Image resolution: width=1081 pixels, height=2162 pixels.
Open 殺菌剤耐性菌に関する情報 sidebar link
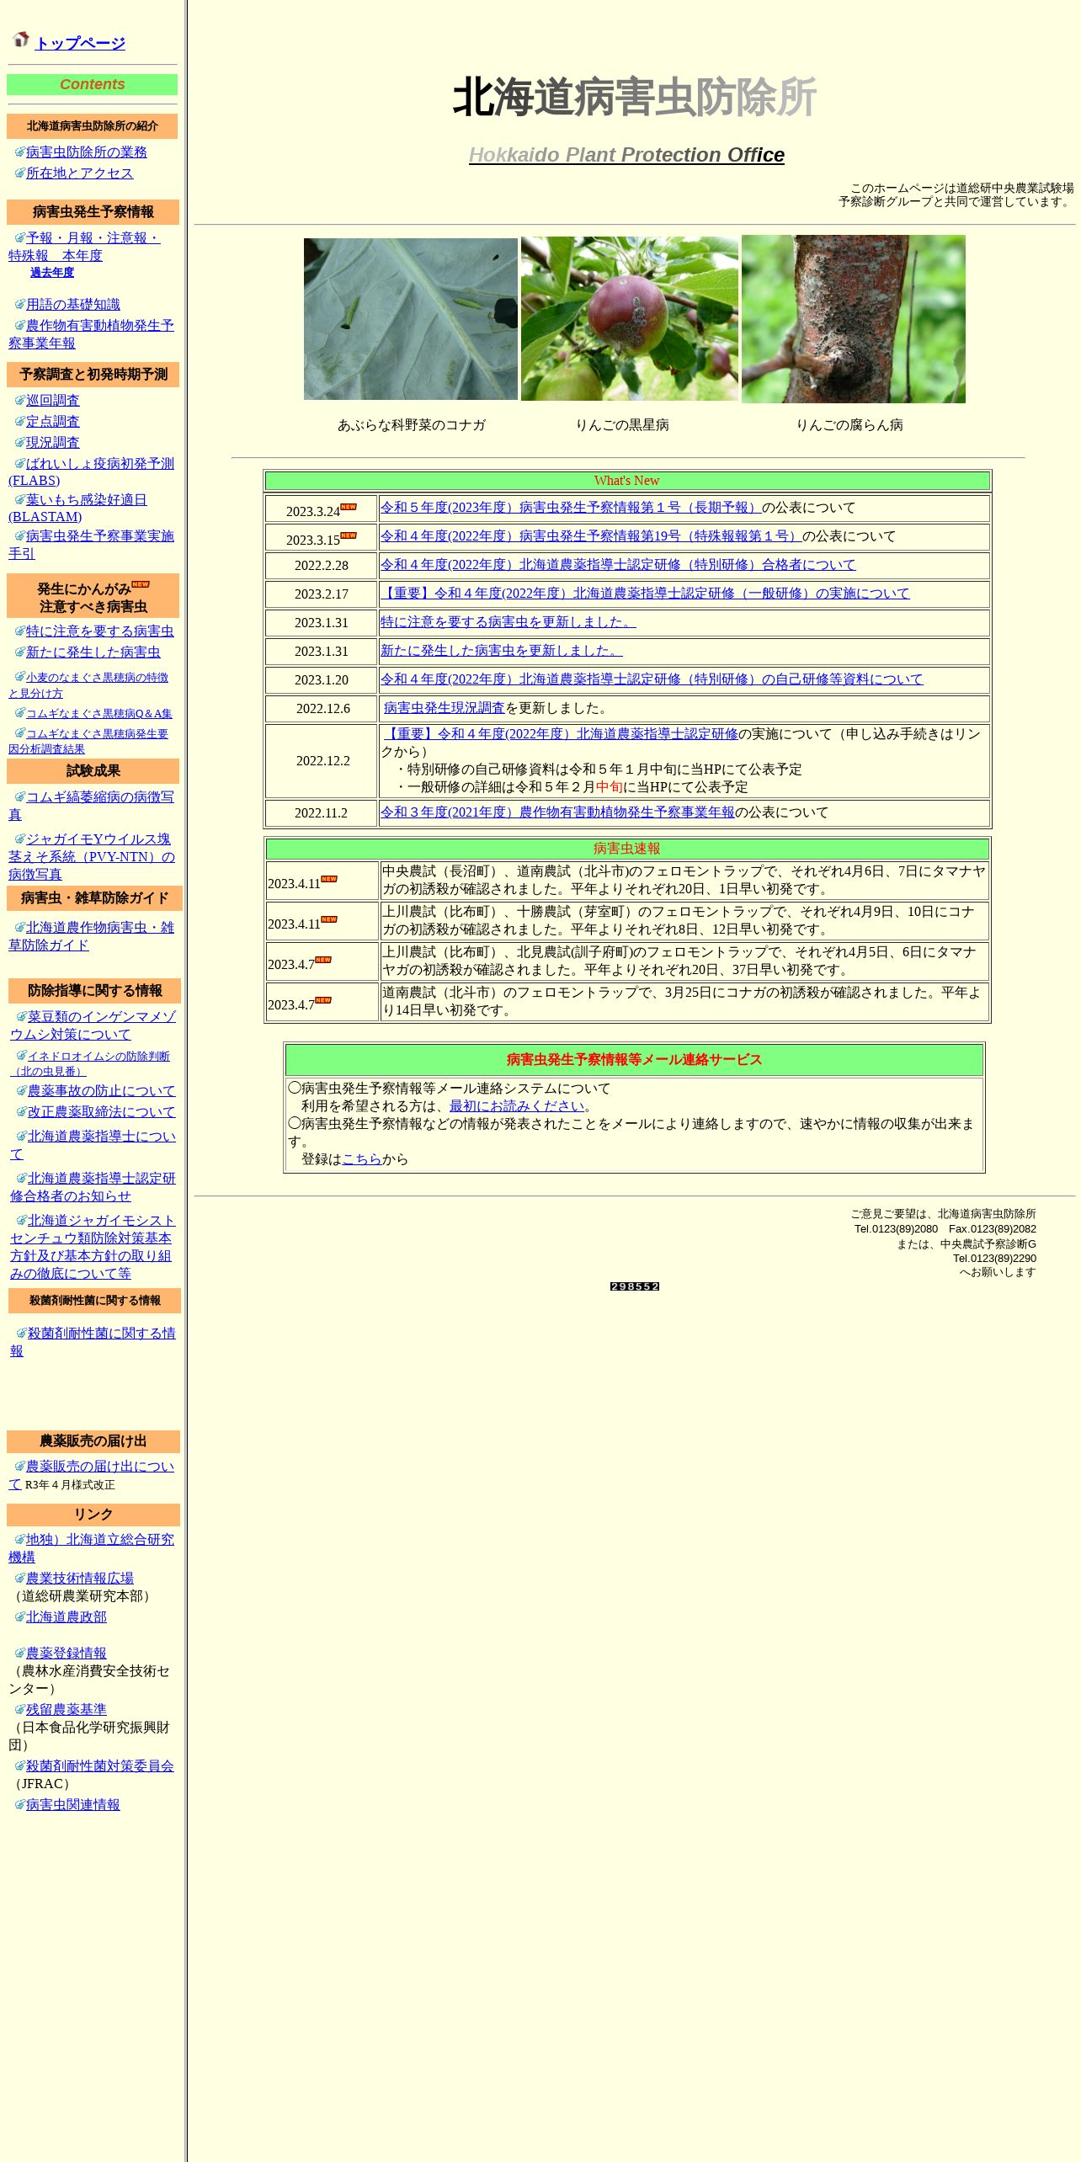pyautogui.click(x=93, y=1342)
